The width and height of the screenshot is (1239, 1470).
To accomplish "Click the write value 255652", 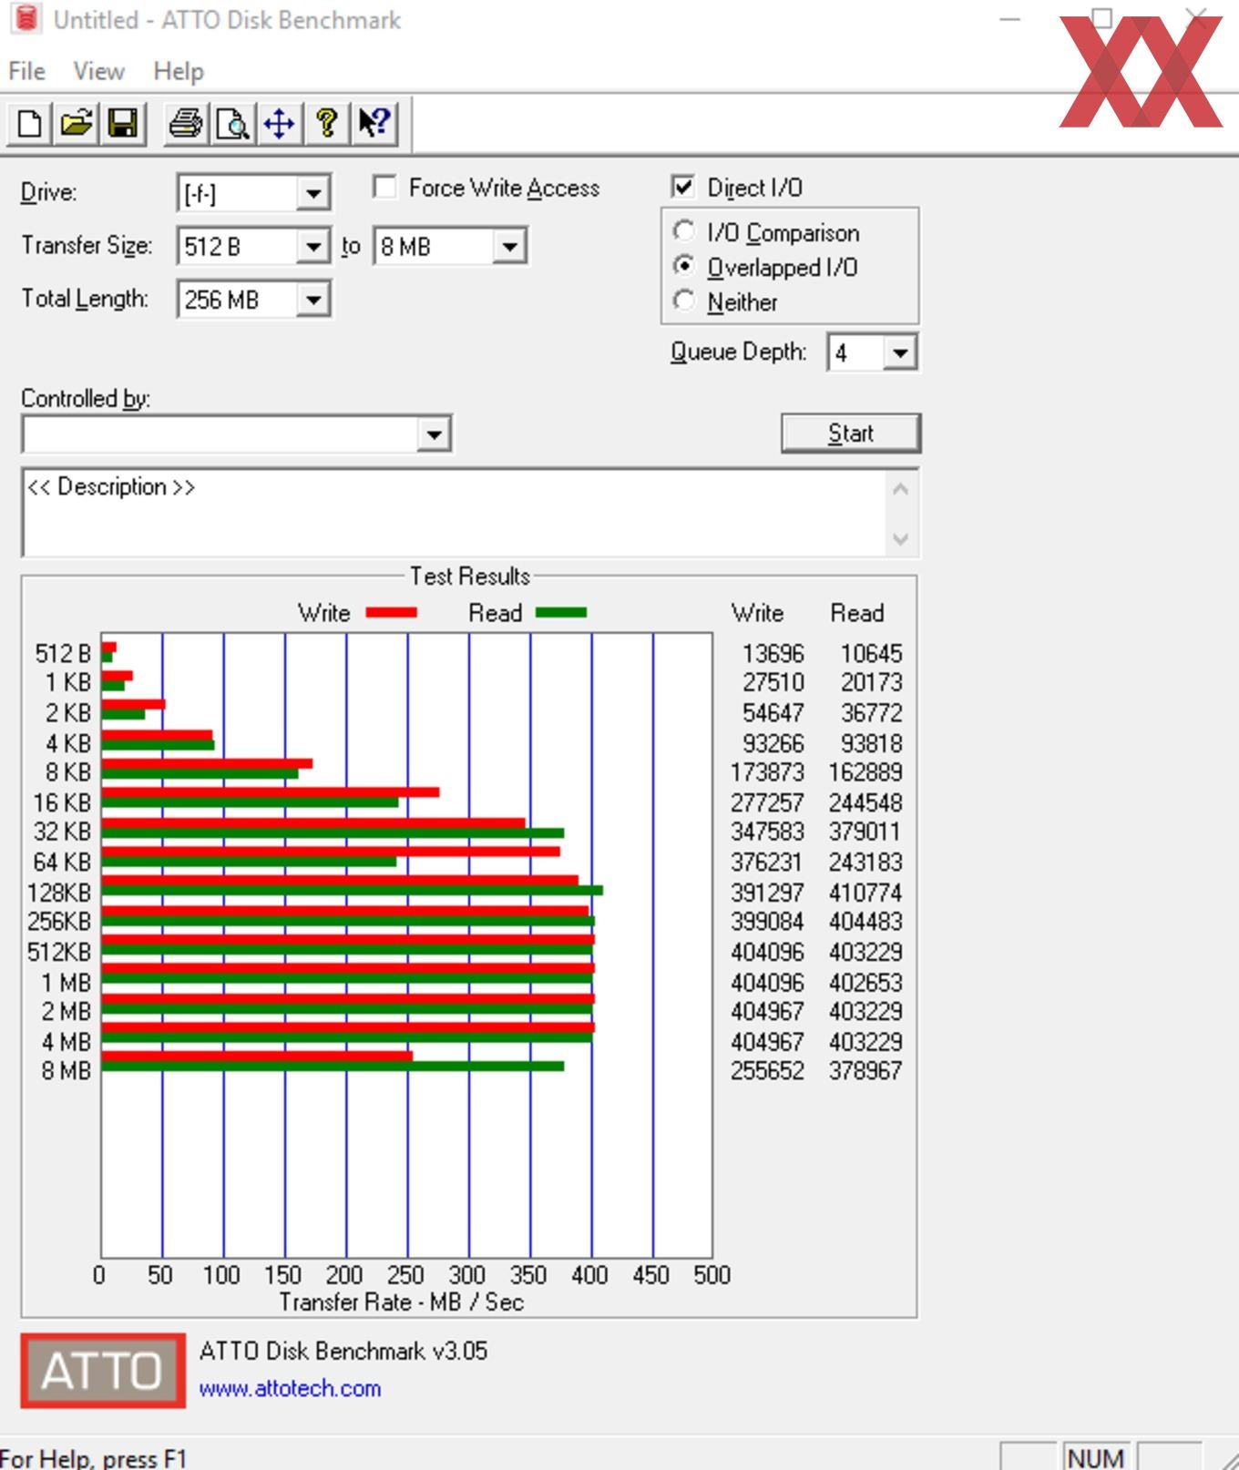I will point(767,1070).
